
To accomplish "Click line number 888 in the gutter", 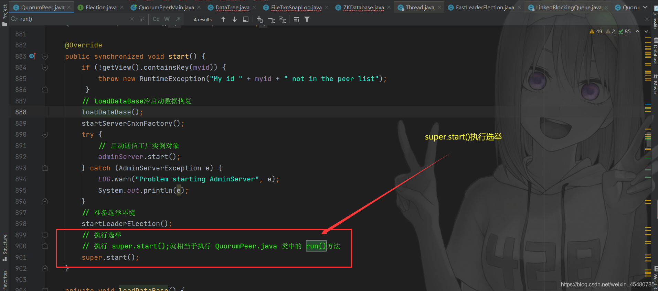I will pyautogui.click(x=21, y=112).
